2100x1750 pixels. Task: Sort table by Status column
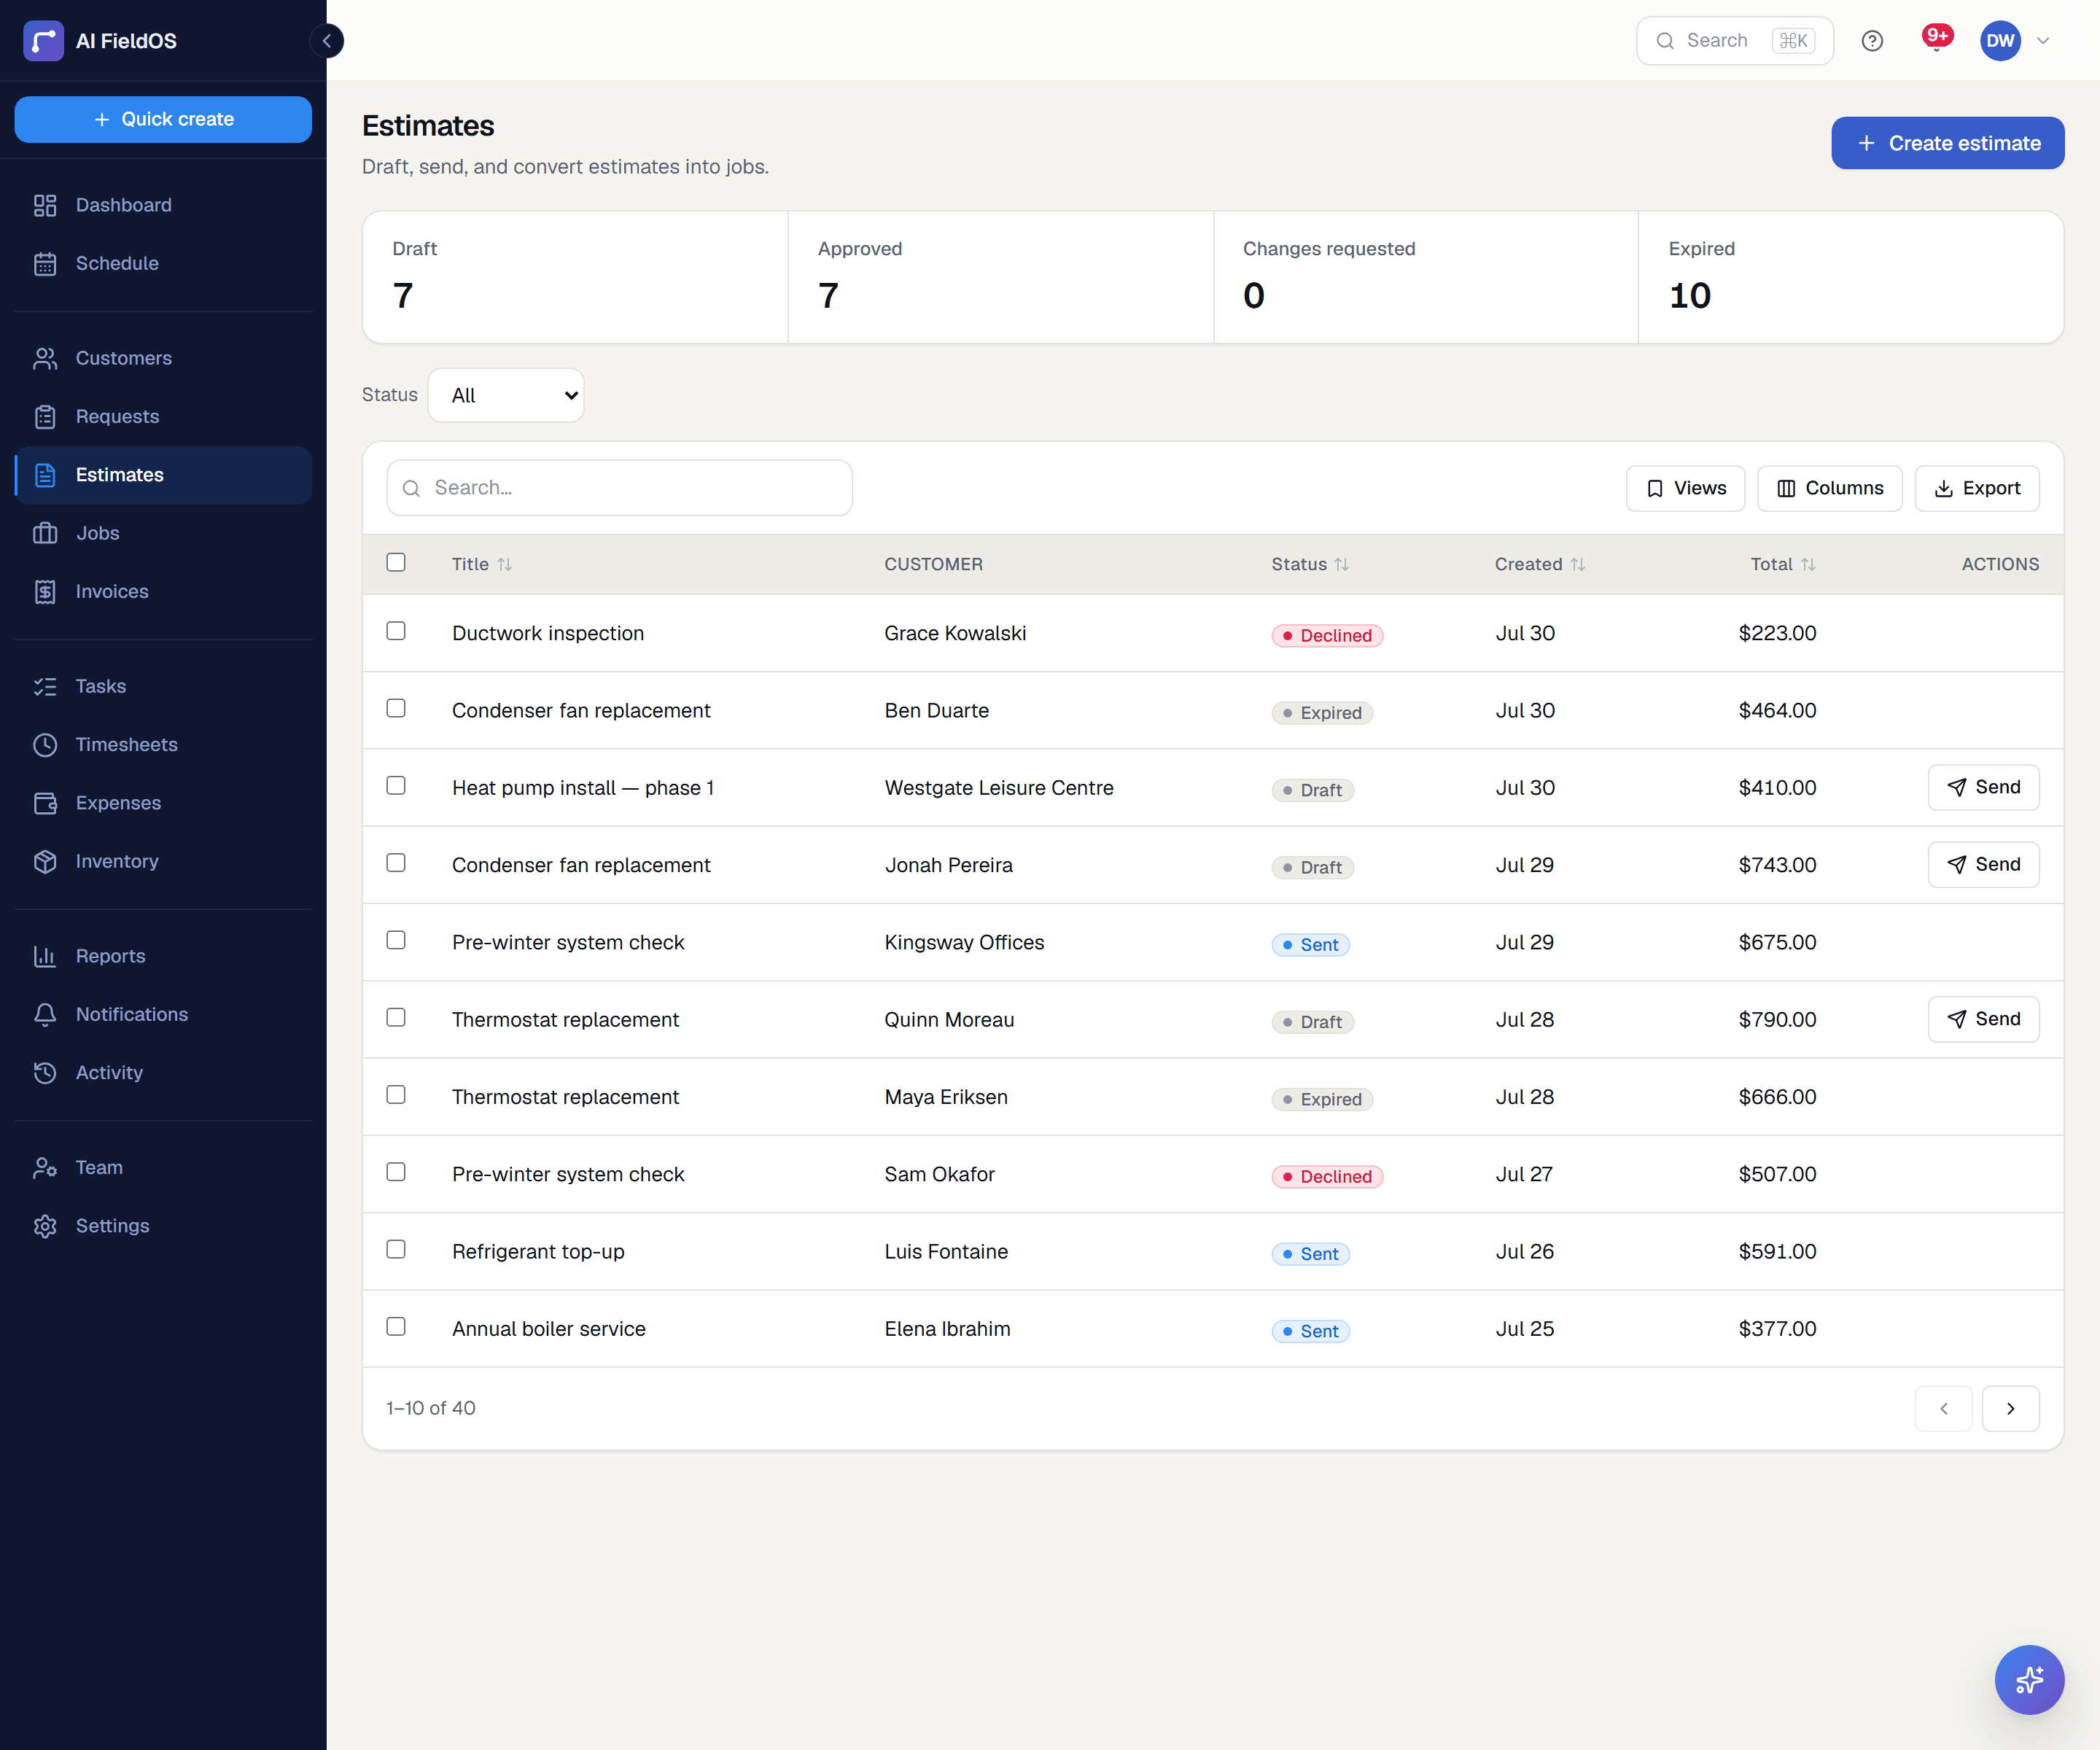click(1310, 564)
